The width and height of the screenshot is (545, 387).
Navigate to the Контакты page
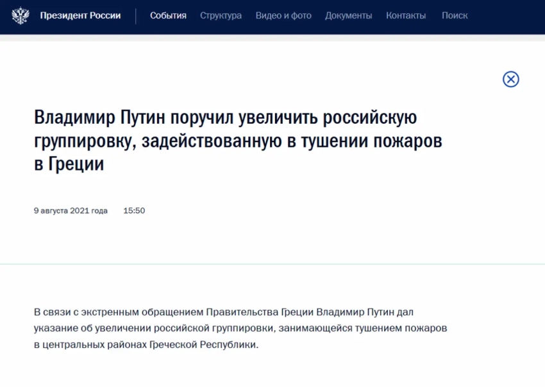coord(407,16)
